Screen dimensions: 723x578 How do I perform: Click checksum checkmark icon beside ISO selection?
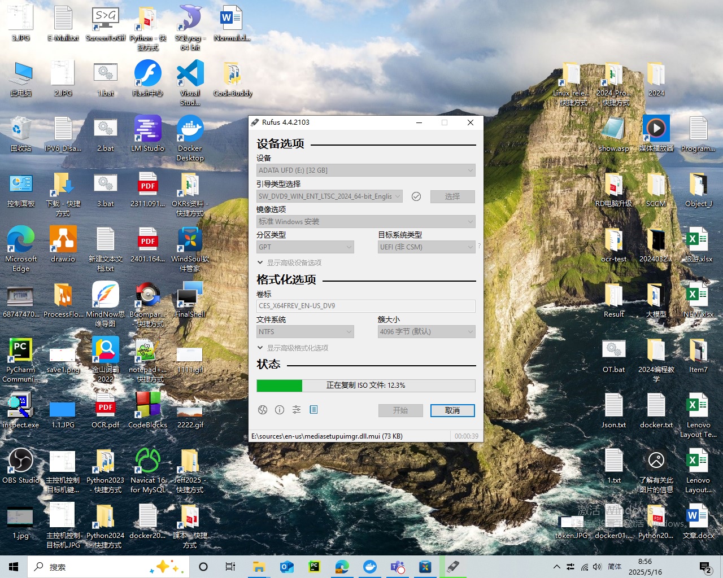coord(416,196)
